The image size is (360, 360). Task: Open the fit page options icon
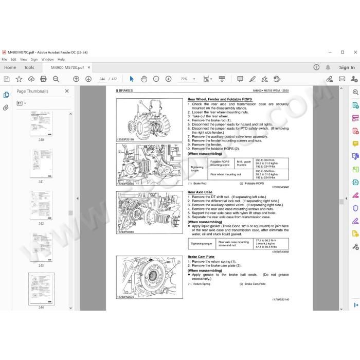point(207,79)
